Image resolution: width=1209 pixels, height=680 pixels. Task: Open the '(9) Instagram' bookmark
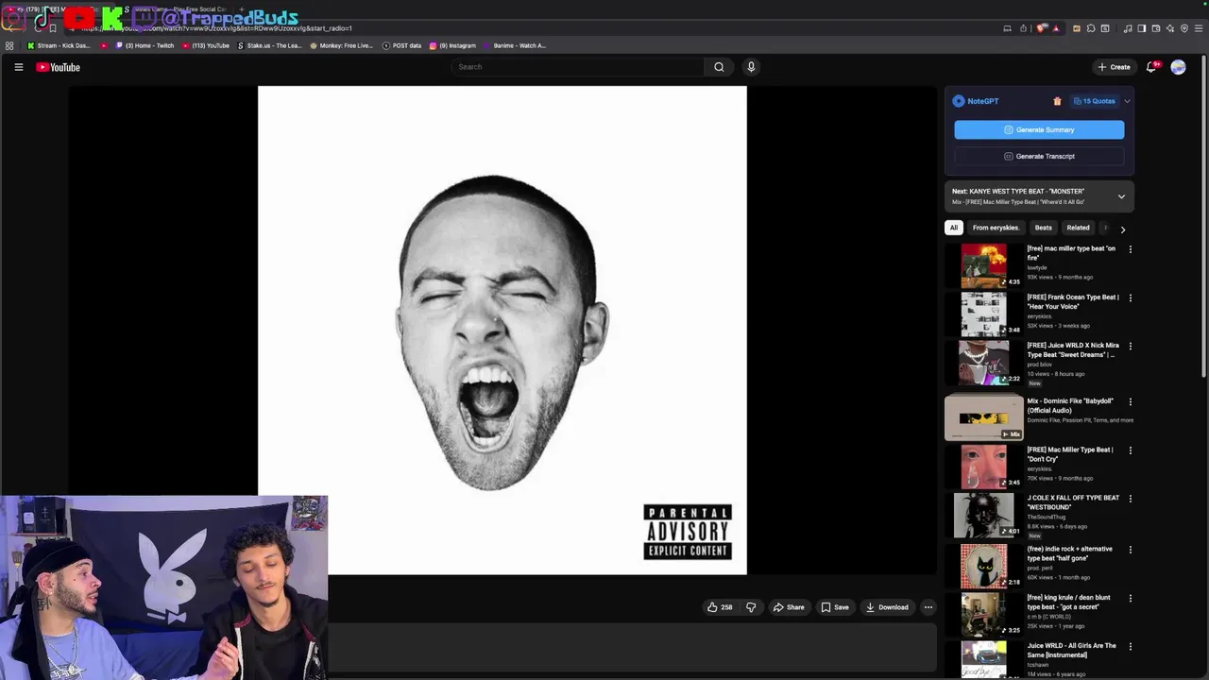click(452, 45)
